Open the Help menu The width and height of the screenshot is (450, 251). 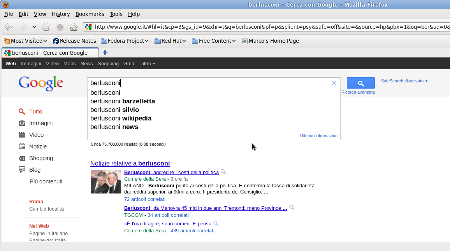(x=134, y=14)
